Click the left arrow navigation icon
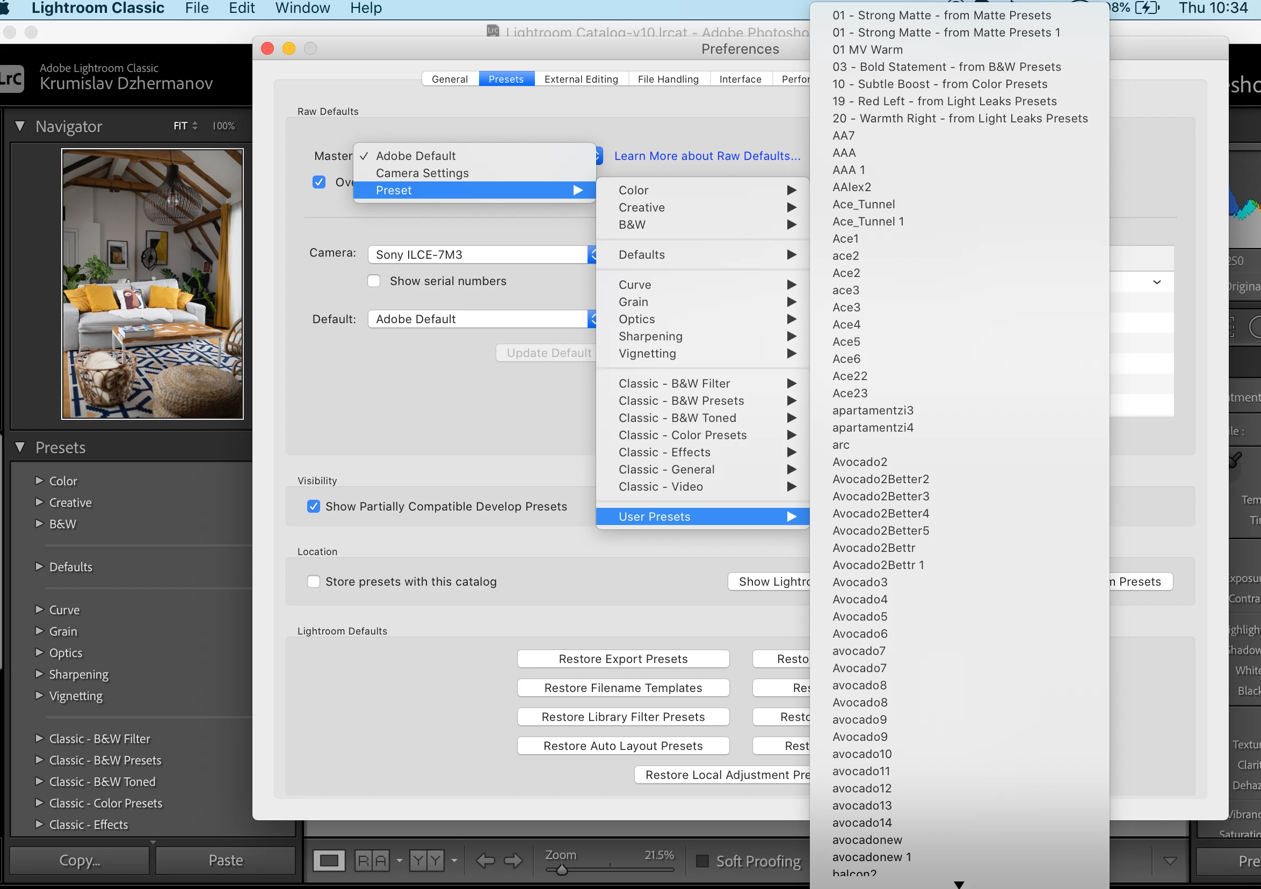 click(x=484, y=860)
